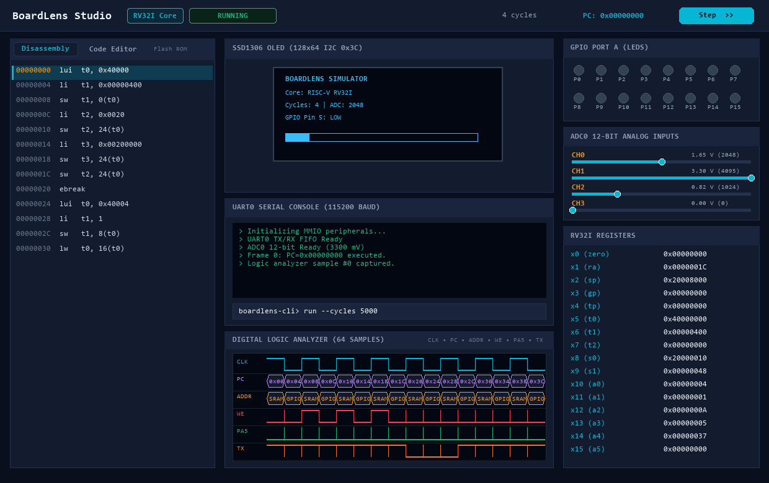Toggle GPIO LED P15
Image resolution: width=769 pixels, height=483 pixels.
point(735,98)
